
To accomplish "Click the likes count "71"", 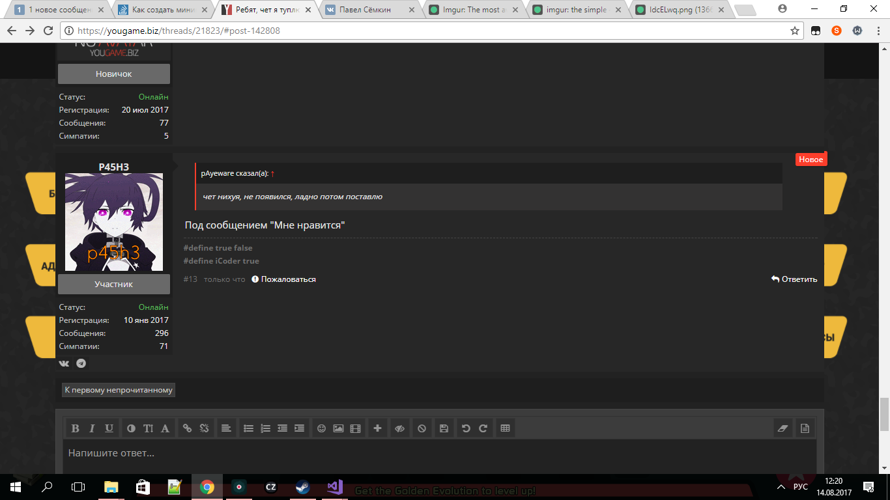I will (164, 346).
